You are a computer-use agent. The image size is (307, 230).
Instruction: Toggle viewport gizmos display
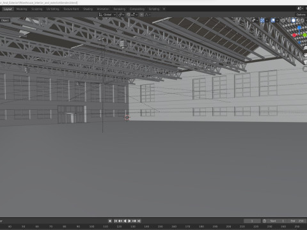[x=262, y=20]
